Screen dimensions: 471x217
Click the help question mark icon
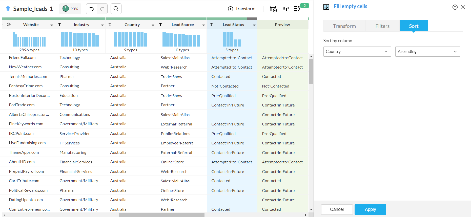click(455, 7)
